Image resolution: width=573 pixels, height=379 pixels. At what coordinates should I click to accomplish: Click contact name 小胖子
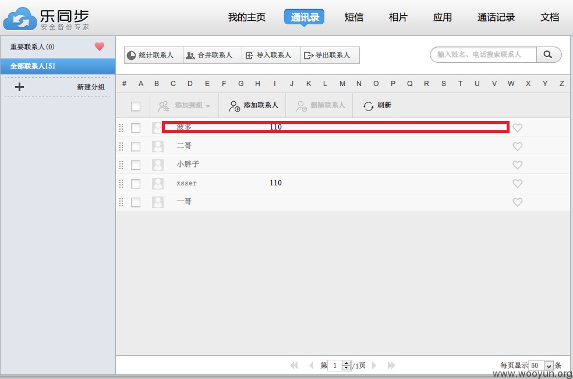(x=188, y=164)
